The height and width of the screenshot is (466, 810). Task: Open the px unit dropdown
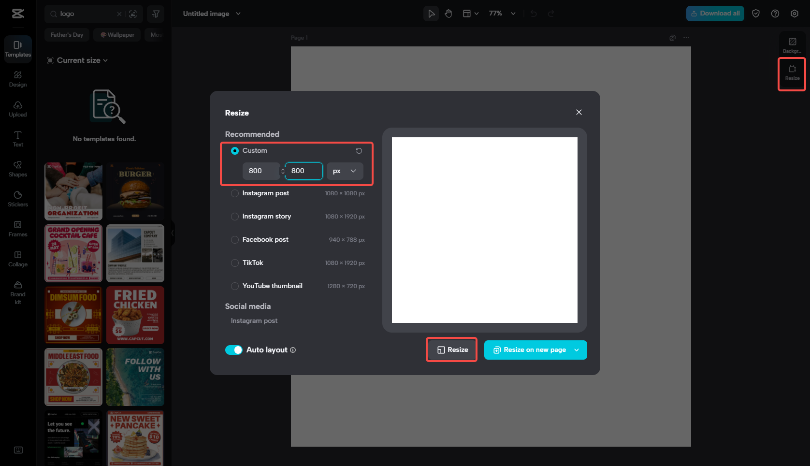[x=345, y=171]
